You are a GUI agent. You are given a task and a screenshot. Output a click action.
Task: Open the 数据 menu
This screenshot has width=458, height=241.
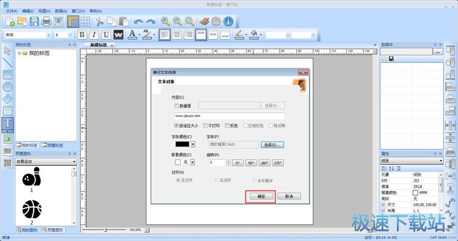pyautogui.click(x=60, y=11)
